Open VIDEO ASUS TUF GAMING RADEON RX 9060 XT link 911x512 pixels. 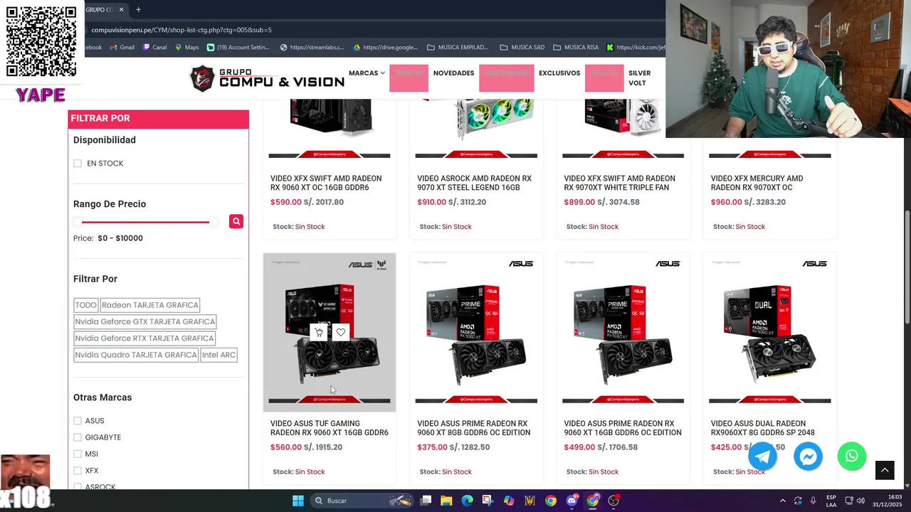pos(330,428)
